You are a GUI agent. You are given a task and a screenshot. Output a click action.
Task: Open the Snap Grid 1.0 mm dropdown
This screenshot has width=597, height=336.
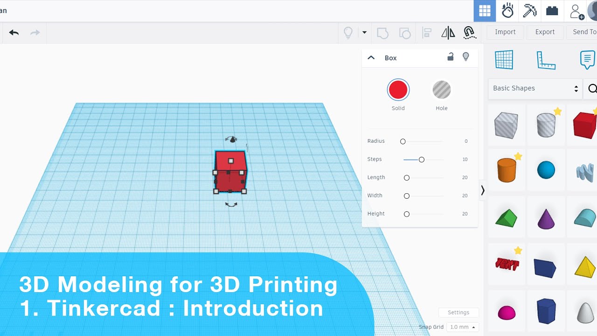[x=462, y=327]
